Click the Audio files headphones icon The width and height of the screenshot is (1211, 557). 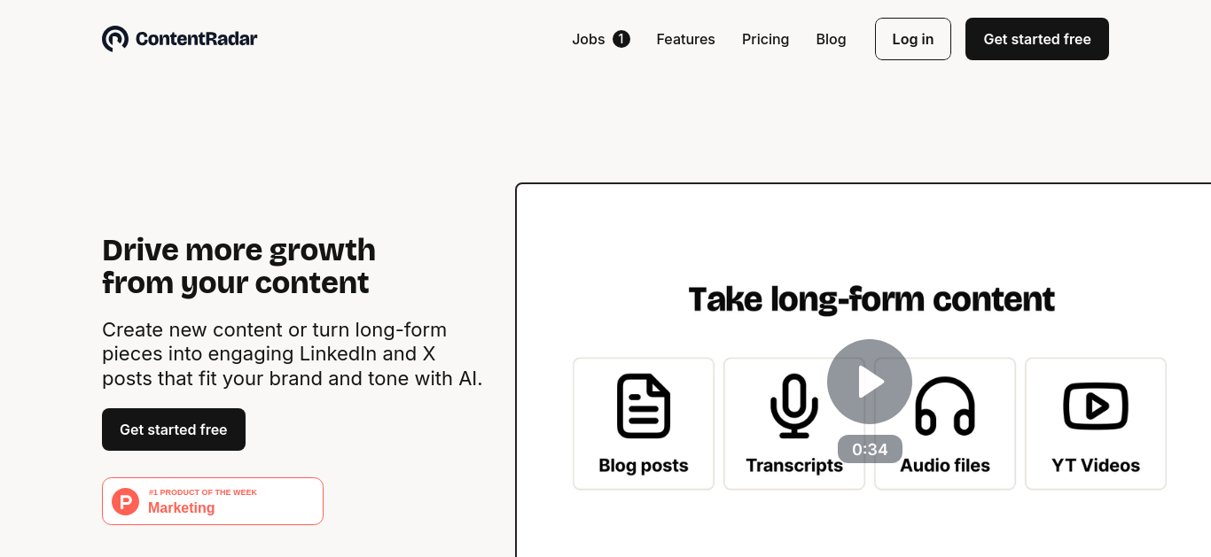click(945, 406)
